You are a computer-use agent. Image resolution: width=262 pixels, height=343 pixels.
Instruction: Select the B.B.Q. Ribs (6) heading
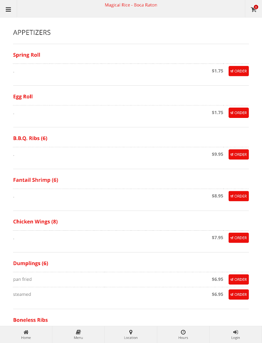(x=30, y=138)
